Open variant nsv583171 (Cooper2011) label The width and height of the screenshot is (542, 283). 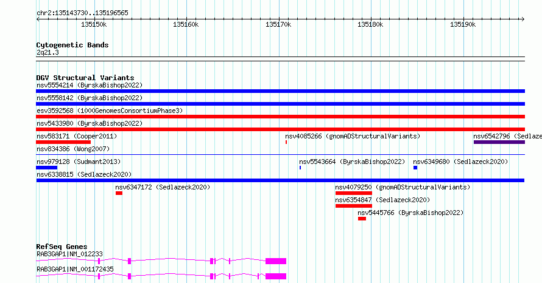77,136
